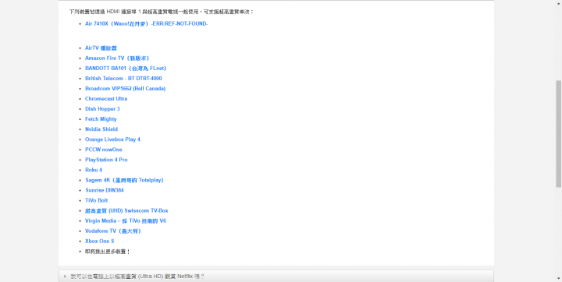Open the Sunrise DIW384 link
The image size is (562, 282).
click(105, 190)
